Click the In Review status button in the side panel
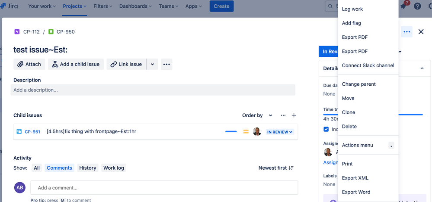The width and height of the screenshot is (432, 202). [x=328, y=52]
